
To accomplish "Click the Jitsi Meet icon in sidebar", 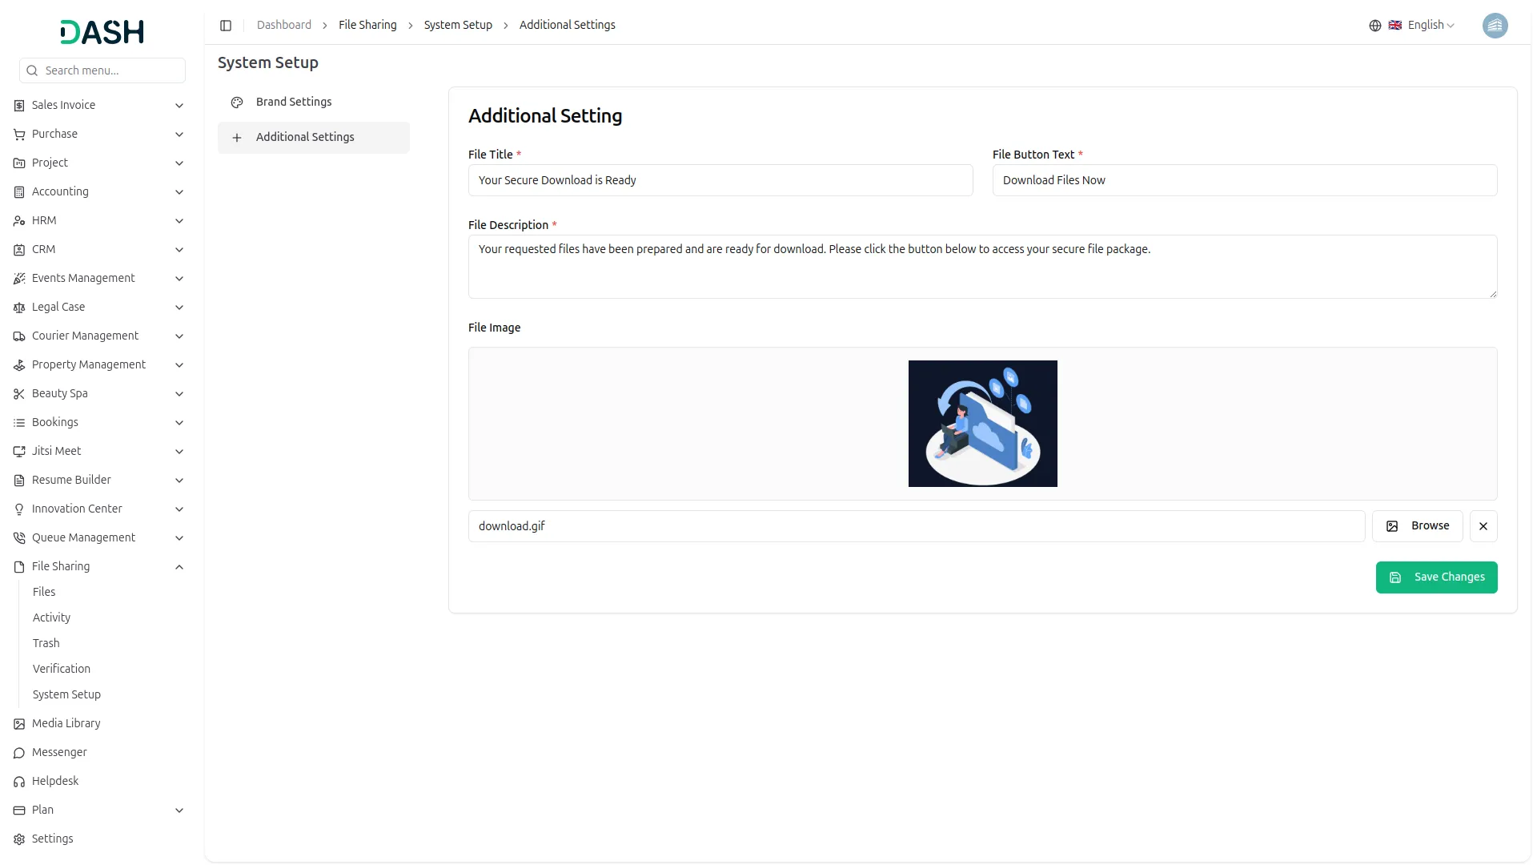I will click(x=18, y=451).
